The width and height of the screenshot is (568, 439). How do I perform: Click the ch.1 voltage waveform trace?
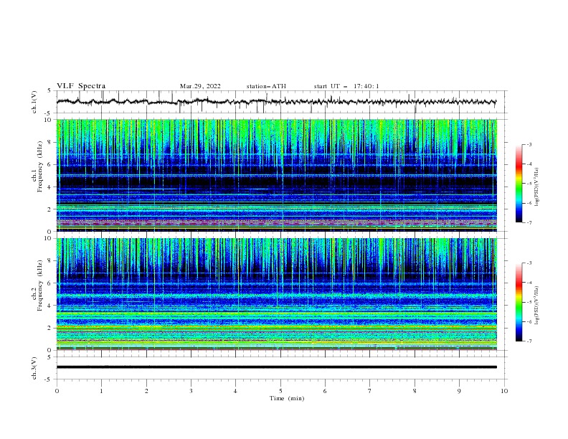(x=276, y=102)
